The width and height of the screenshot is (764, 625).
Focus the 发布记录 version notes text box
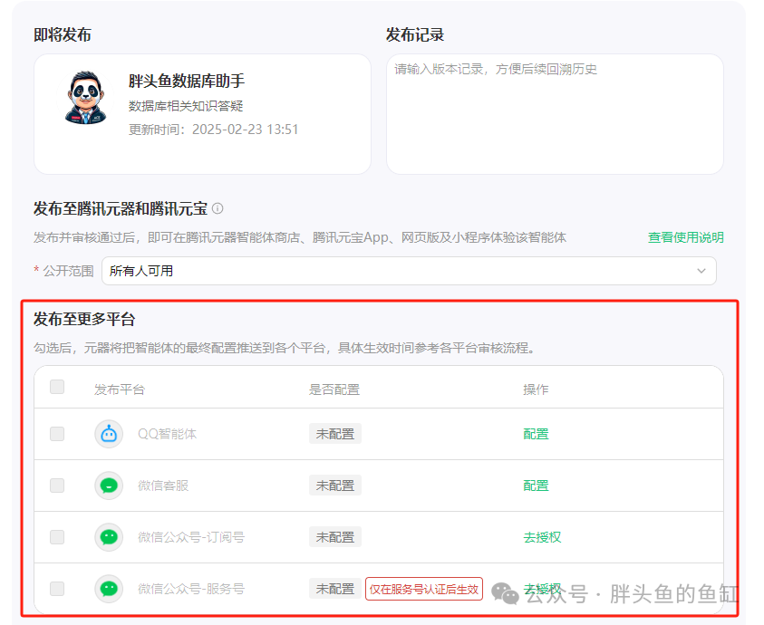(x=555, y=114)
